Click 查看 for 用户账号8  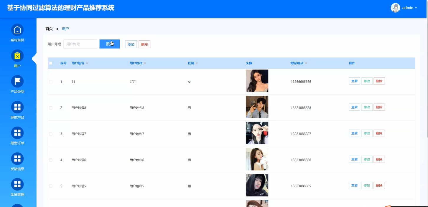pyautogui.click(x=354, y=107)
